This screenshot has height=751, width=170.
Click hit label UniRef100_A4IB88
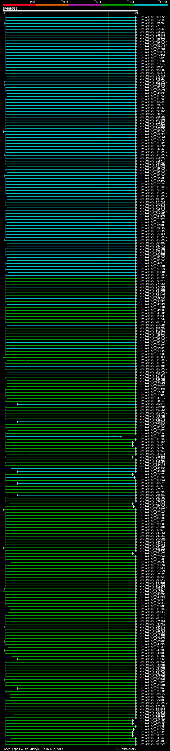tap(152, 630)
